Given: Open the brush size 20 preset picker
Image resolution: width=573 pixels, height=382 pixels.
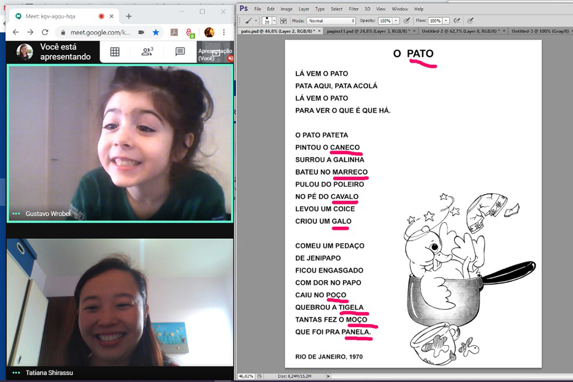Looking at the screenshot, I should point(269,21).
